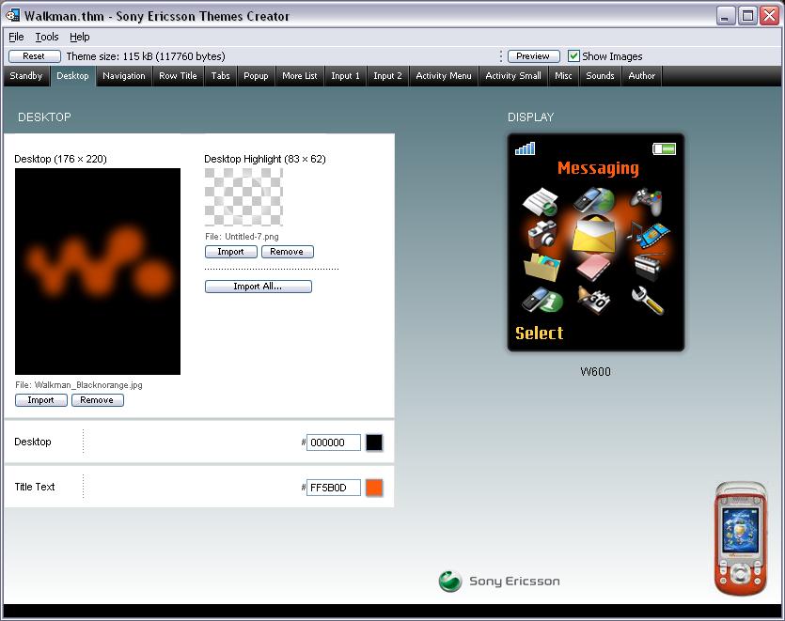Go to the Input 2 tab
The image size is (785, 621).
pos(387,75)
